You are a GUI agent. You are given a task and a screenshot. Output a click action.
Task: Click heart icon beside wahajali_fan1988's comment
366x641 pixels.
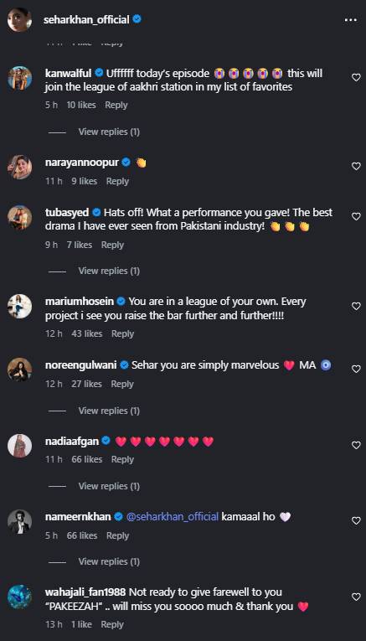pyautogui.click(x=356, y=597)
